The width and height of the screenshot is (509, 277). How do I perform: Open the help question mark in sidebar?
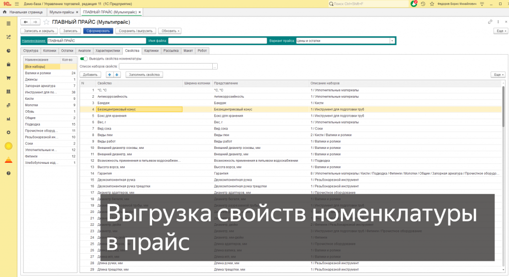tap(8, 173)
